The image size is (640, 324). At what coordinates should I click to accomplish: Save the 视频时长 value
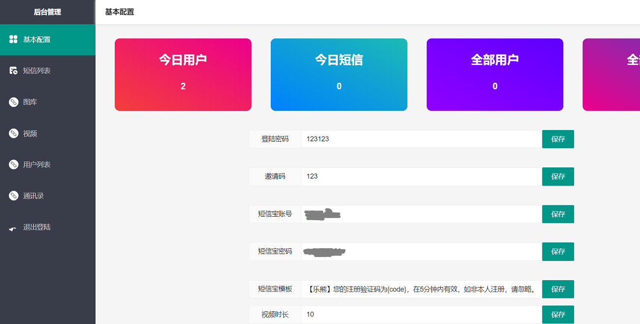click(x=558, y=314)
